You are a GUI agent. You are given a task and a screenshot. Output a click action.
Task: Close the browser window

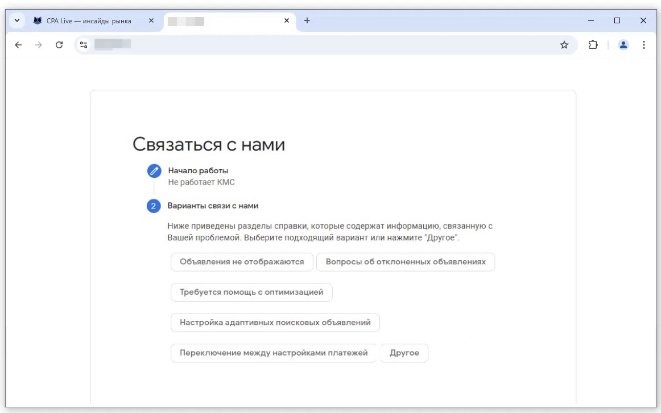click(x=643, y=20)
